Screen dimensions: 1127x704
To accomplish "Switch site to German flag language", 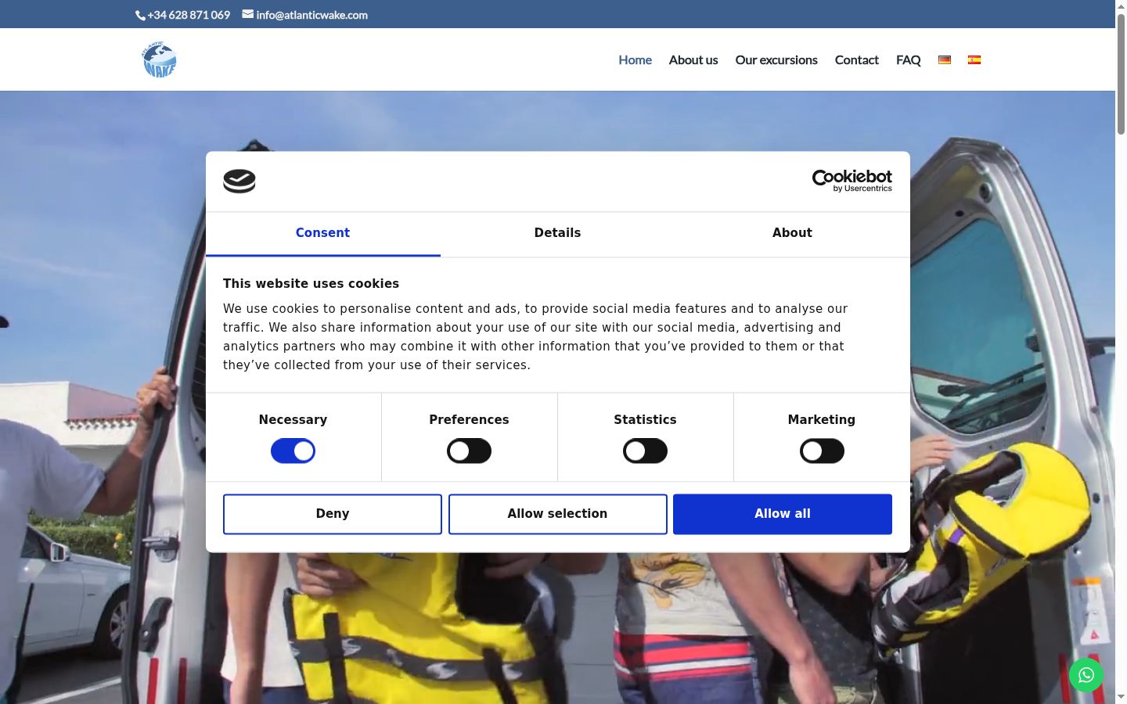I will click(x=945, y=59).
